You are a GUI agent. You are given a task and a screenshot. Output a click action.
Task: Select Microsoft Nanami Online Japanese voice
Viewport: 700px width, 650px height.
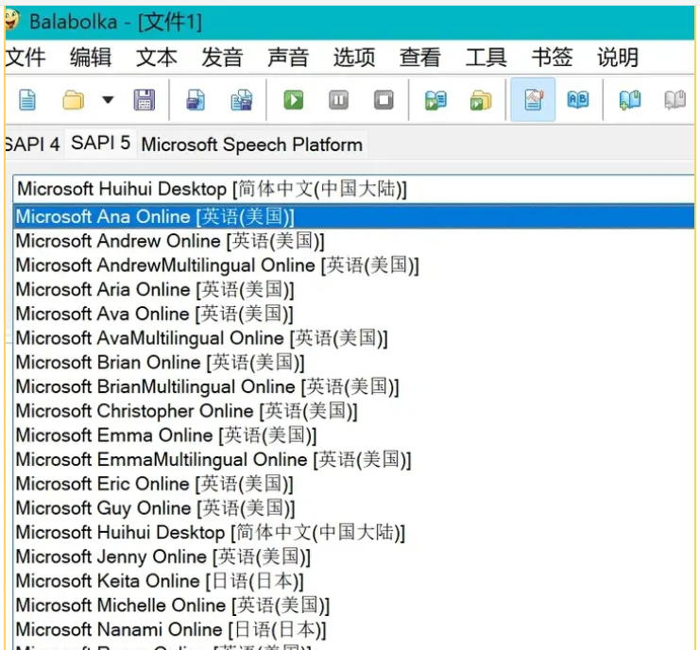353,629
